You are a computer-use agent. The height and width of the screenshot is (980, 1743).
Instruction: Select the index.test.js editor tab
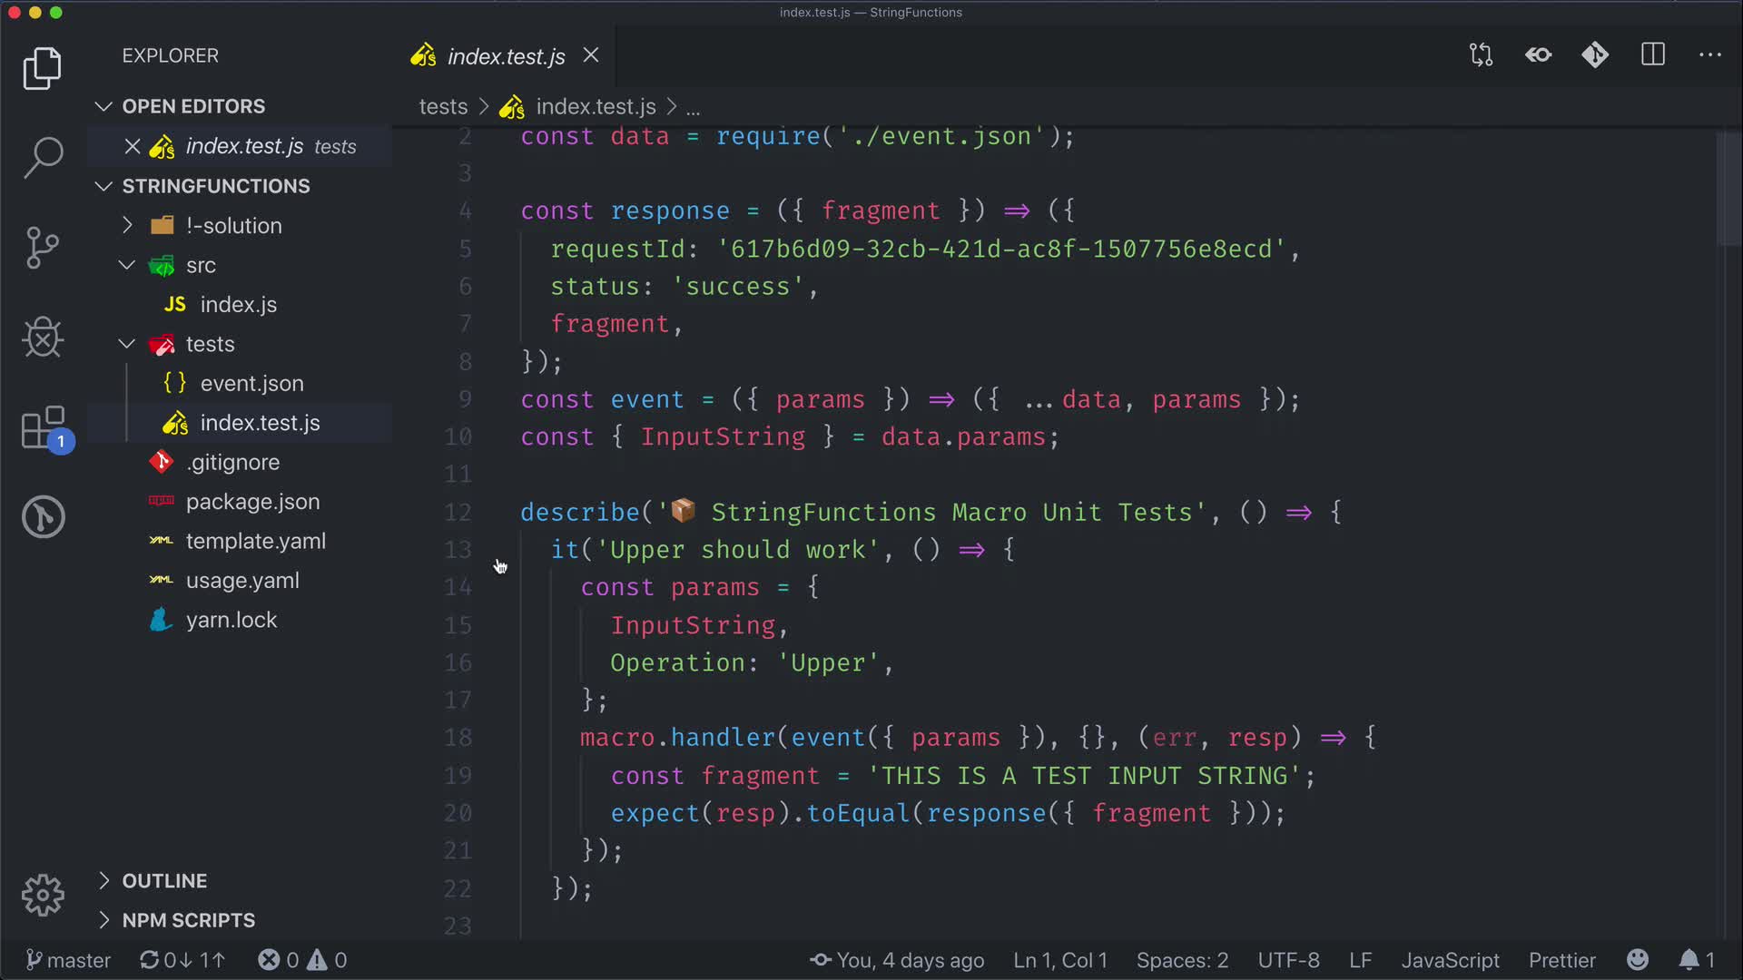[505, 56]
